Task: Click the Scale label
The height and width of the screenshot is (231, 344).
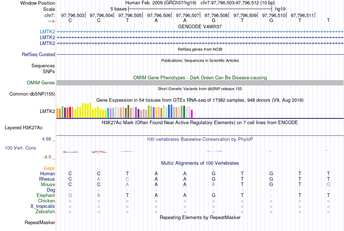Action: [49, 9]
